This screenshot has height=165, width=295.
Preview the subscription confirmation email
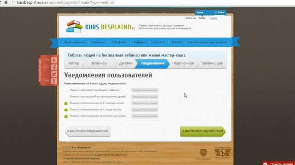pyautogui.click(x=144, y=90)
